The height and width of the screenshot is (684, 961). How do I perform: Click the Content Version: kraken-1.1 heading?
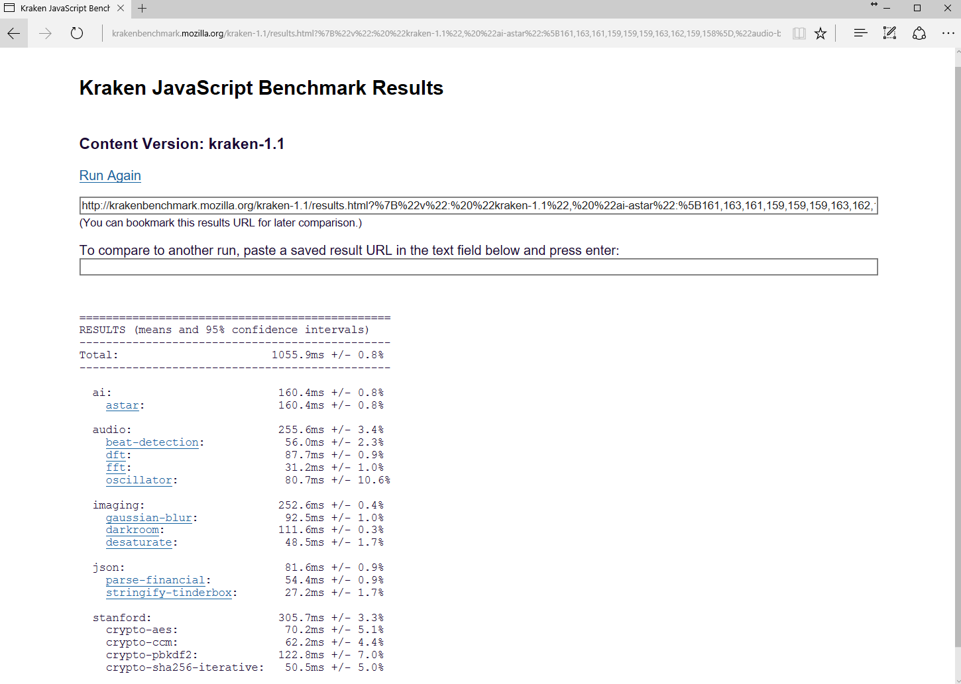click(182, 144)
